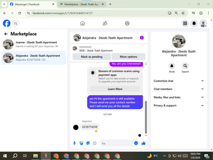Click Alejandra's profile picture in right panel
The width and height of the screenshot is (213, 160).
[178, 41]
